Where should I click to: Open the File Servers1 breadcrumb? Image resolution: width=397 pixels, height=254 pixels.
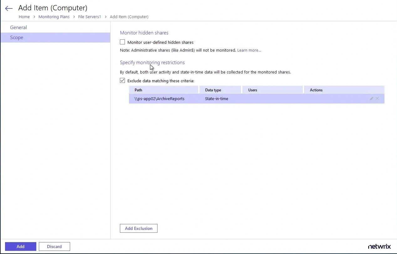pos(90,17)
